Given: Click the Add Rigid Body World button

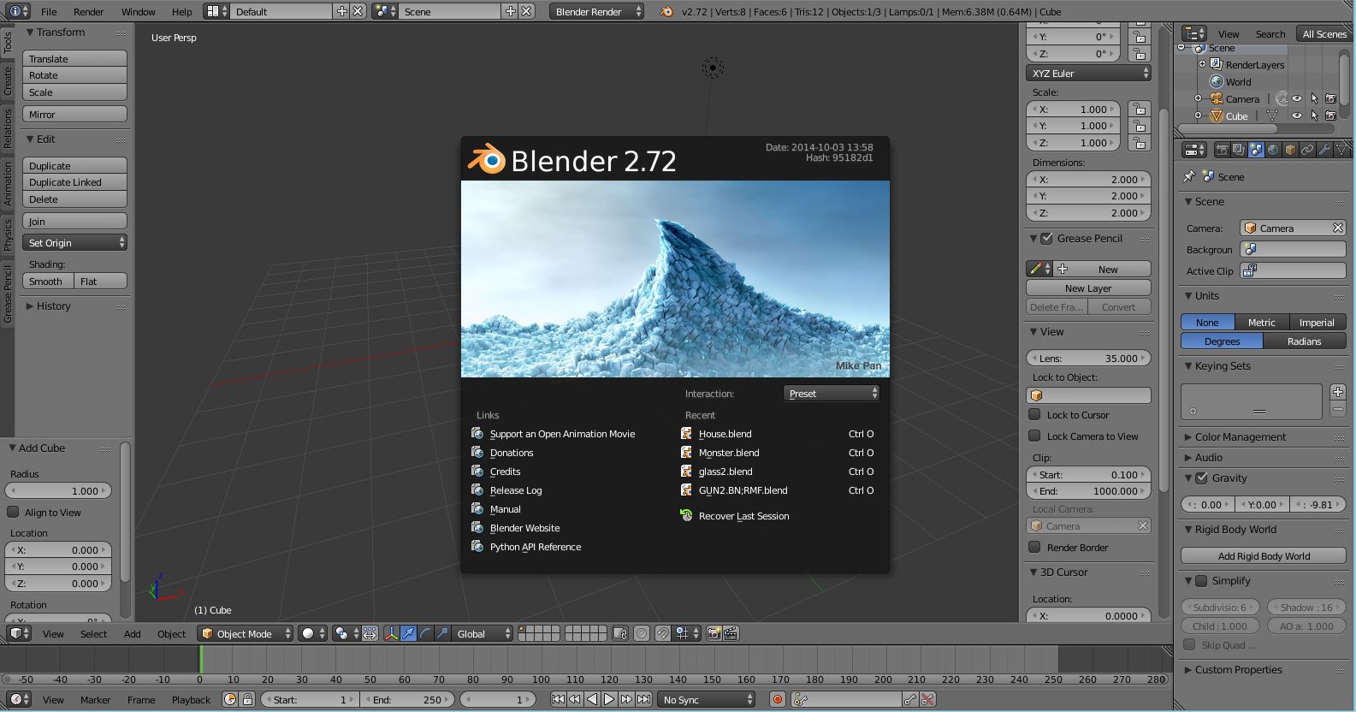Looking at the screenshot, I should tap(1264, 555).
